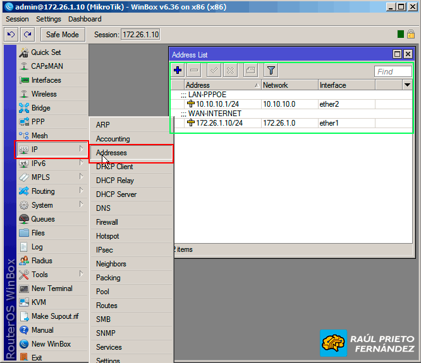Image resolution: width=421 pixels, height=363 pixels.
Task: Open the Settings menu in menu bar
Action: coord(48,19)
